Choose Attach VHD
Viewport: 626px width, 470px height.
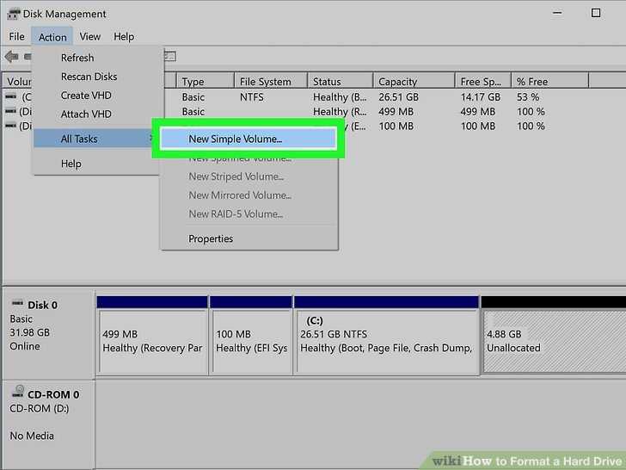[x=86, y=114]
